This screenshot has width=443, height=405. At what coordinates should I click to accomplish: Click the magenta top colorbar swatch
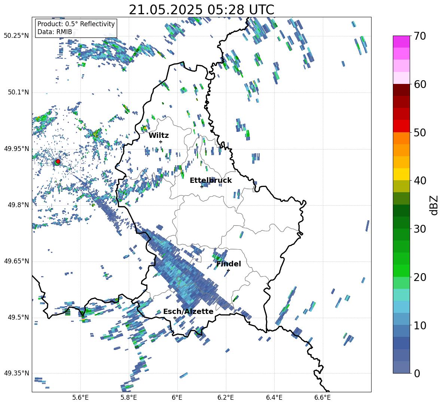tap(401, 42)
